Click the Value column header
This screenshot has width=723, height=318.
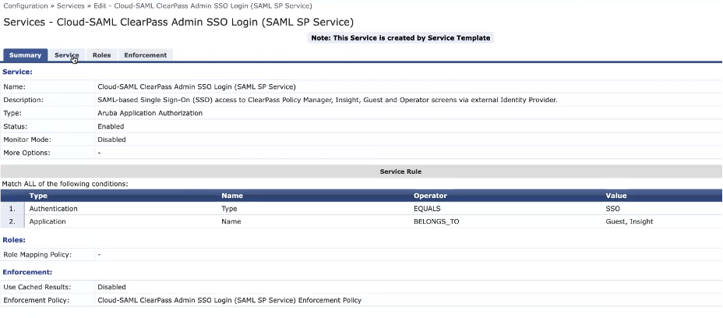pos(616,196)
